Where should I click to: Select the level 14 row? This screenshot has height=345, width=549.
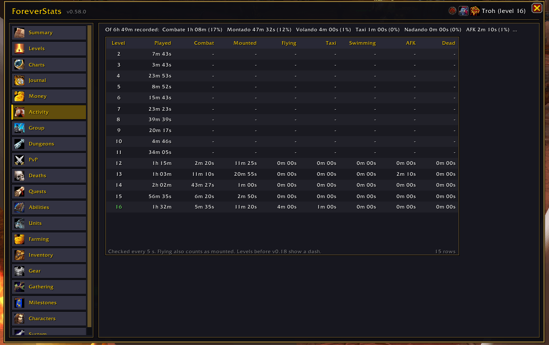(x=282, y=185)
